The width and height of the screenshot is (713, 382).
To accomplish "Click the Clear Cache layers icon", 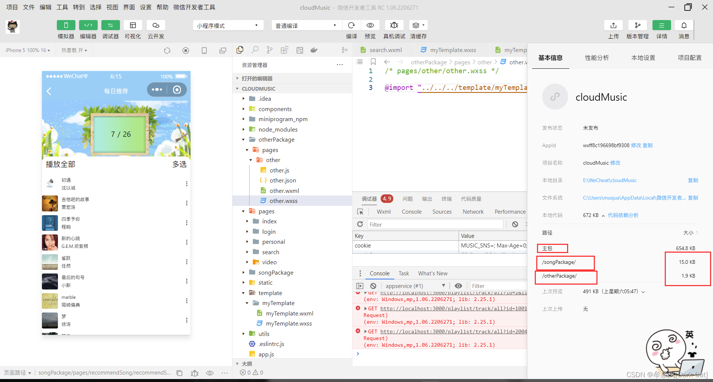I will click(418, 25).
